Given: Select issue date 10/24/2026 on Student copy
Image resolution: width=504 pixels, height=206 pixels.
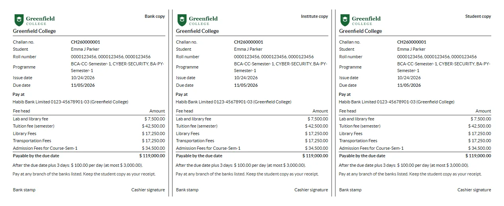Looking at the screenshot, I should pyautogui.click(x=409, y=78).
